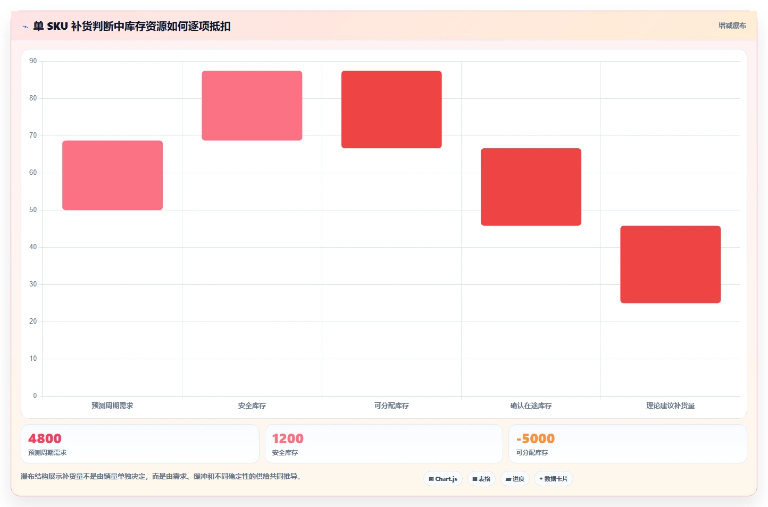The image size is (768, 507).
Task: Select the Chart.js chip
Action: [x=443, y=479]
